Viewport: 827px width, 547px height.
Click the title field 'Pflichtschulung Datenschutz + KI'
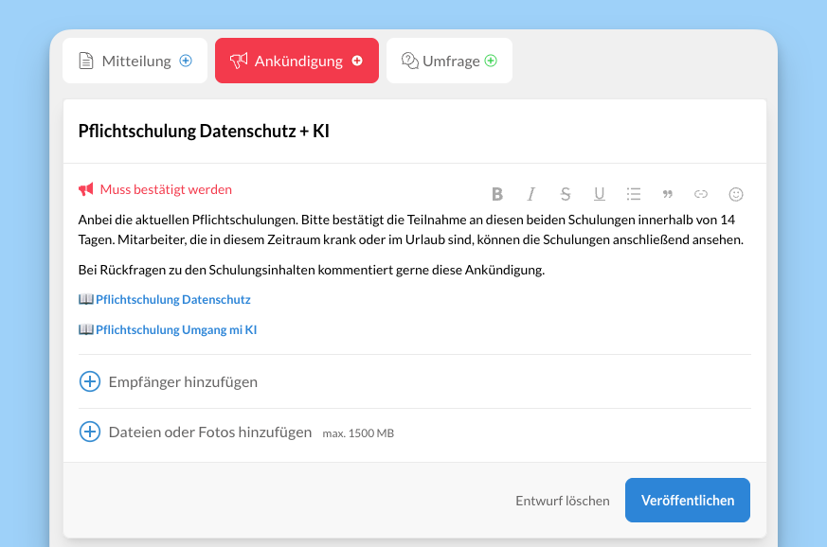pyautogui.click(x=204, y=132)
